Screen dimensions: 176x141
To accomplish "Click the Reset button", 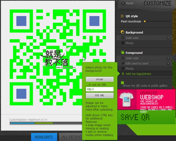I will pyautogui.click(x=128, y=3).
